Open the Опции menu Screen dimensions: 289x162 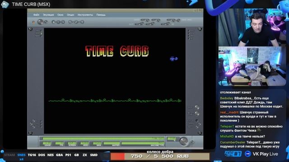pyautogui.click(x=70, y=15)
